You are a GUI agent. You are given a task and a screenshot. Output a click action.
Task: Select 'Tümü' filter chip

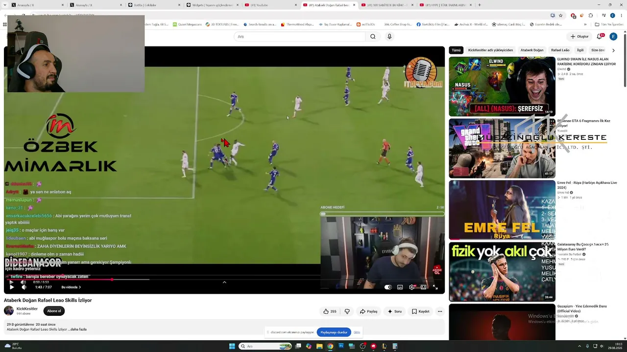point(456,50)
